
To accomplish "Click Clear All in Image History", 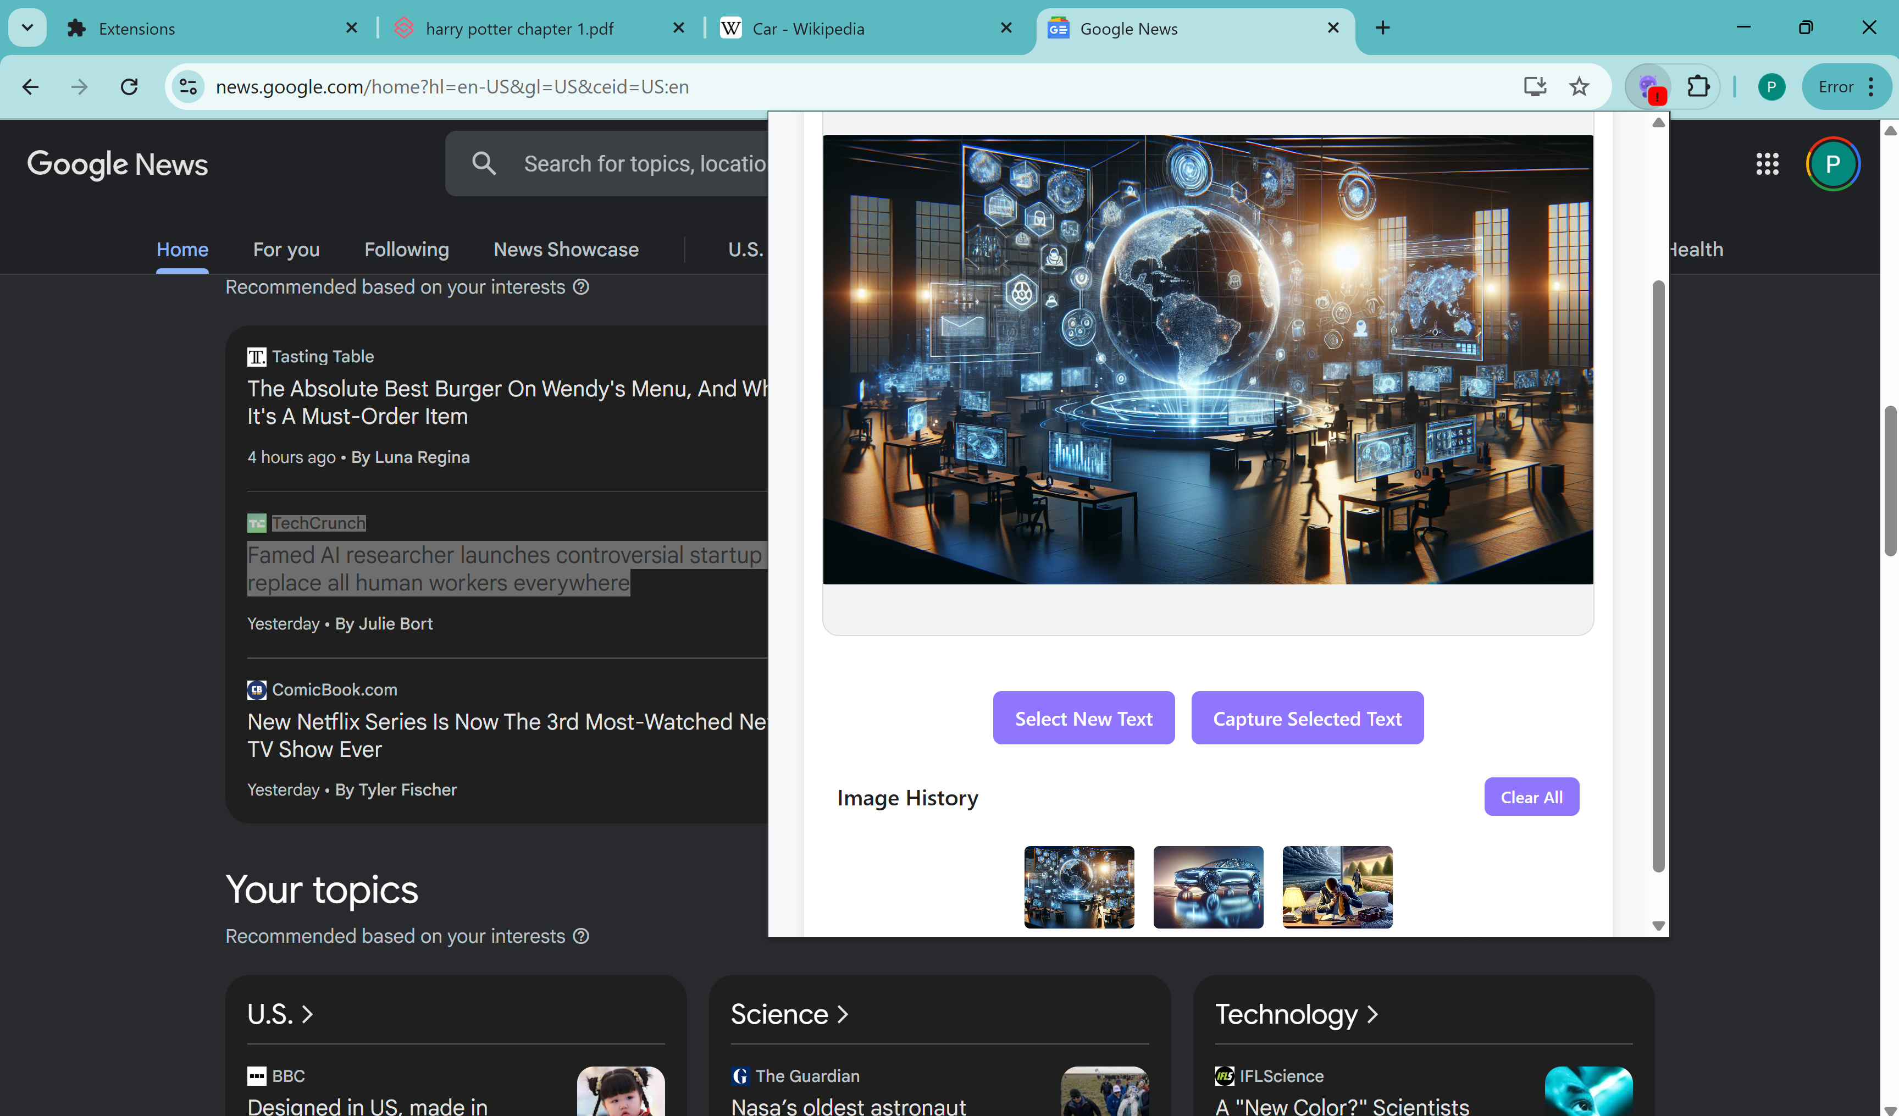I will (1531, 797).
